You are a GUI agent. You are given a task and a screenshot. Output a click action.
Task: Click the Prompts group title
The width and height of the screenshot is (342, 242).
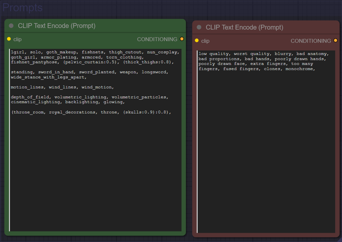(23, 8)
